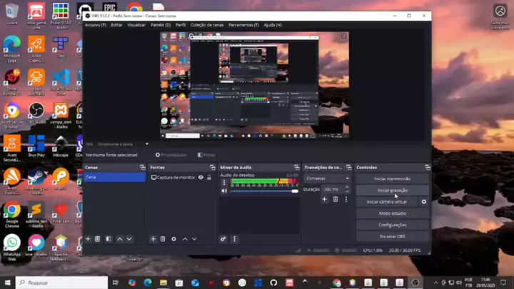Open Configurações from the Controles panel
Viewport: 514px width, 289px height.
tap(393, 225)
